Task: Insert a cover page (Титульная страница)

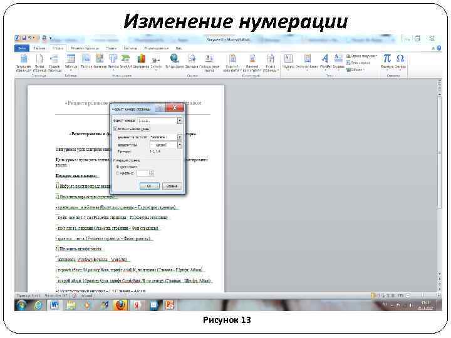Action: [24, 63]
